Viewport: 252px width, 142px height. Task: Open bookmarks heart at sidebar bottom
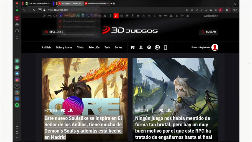[x=17, y=128]
